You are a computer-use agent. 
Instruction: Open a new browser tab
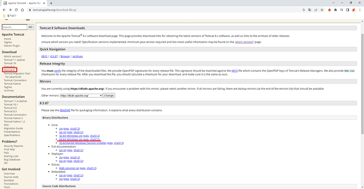(51, 3)
